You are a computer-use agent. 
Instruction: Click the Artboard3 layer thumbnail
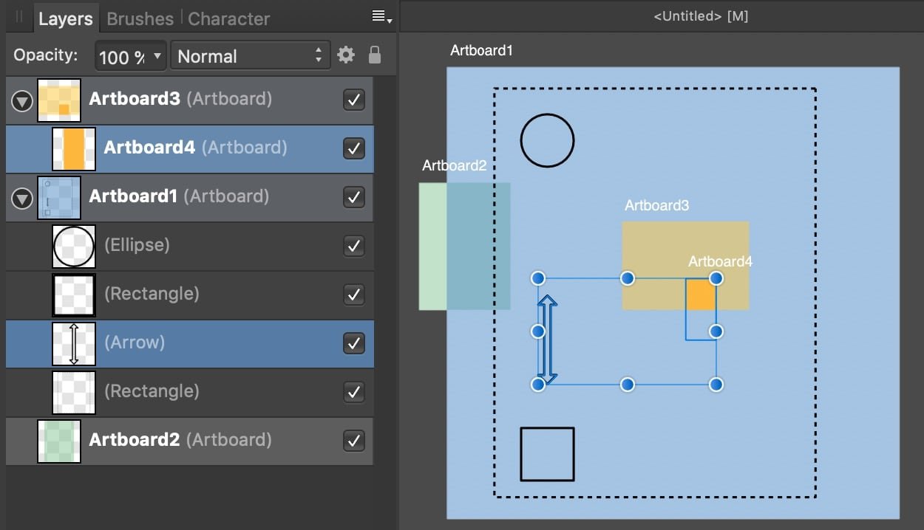point(58,100)
